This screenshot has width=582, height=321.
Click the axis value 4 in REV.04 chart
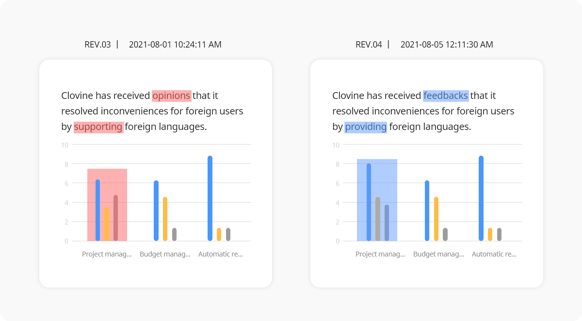[x=338, y=203]
